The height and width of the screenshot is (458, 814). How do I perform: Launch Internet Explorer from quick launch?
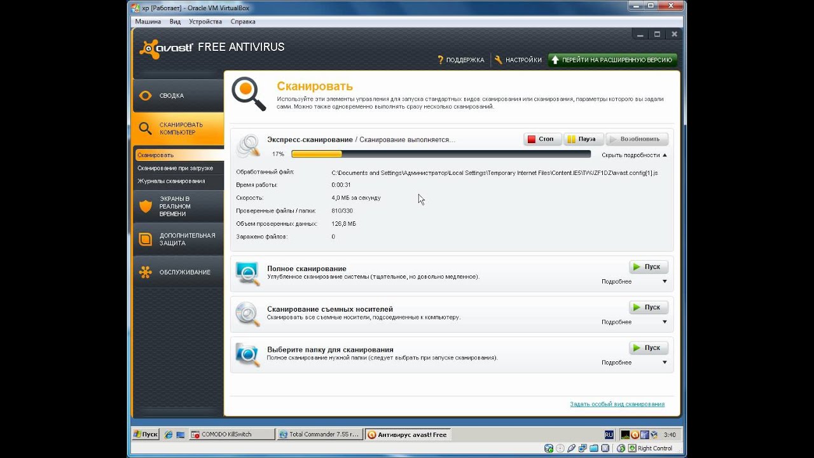169,435
